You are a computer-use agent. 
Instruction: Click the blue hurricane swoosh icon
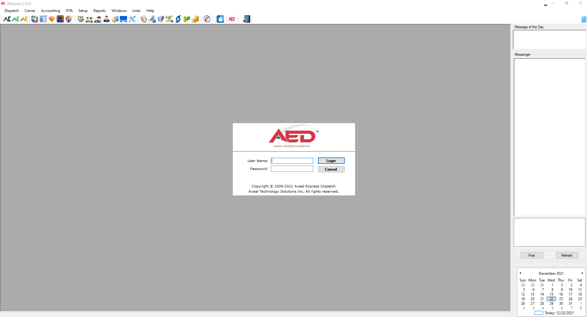coord(178,19)
